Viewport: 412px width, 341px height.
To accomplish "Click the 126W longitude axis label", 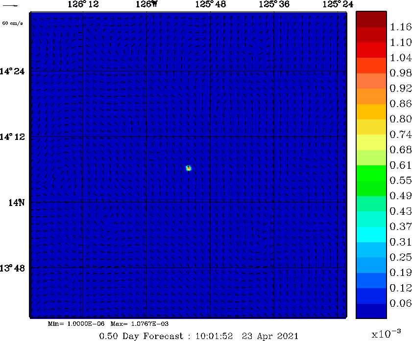I will tap(147, 4).
